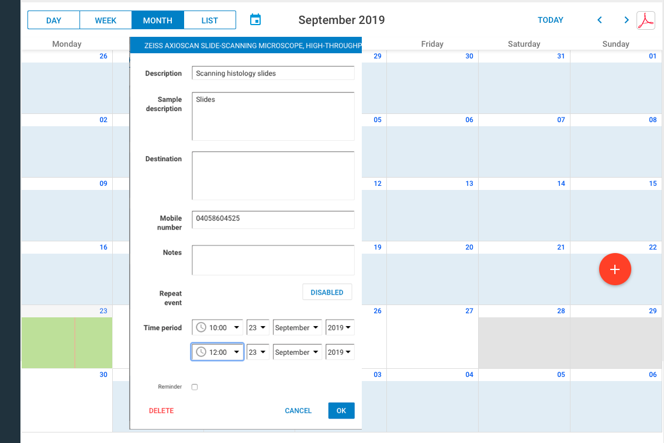Screen dimensions: 664x443
Task: Select the Month view tab
Action: click(158, 20)
